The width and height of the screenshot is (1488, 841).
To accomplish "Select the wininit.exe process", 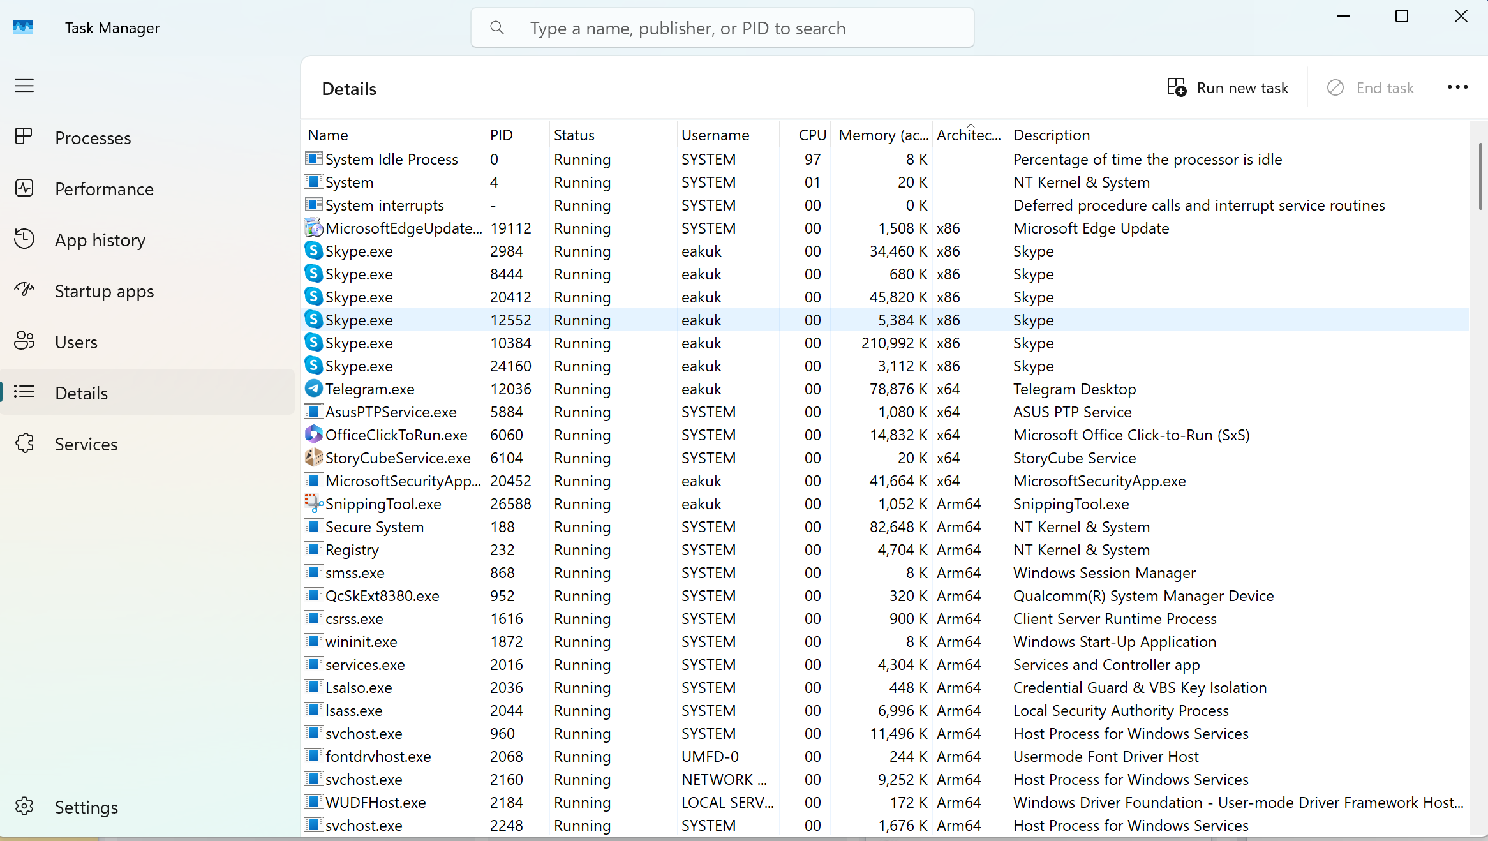I will (x=886, y=641).
